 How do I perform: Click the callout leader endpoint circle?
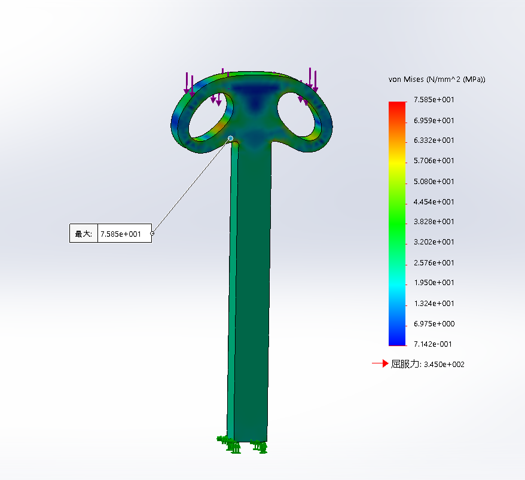pos(152,233)
